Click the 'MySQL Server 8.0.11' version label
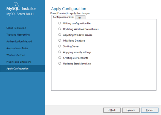161x115 pixels. point(20,14)
